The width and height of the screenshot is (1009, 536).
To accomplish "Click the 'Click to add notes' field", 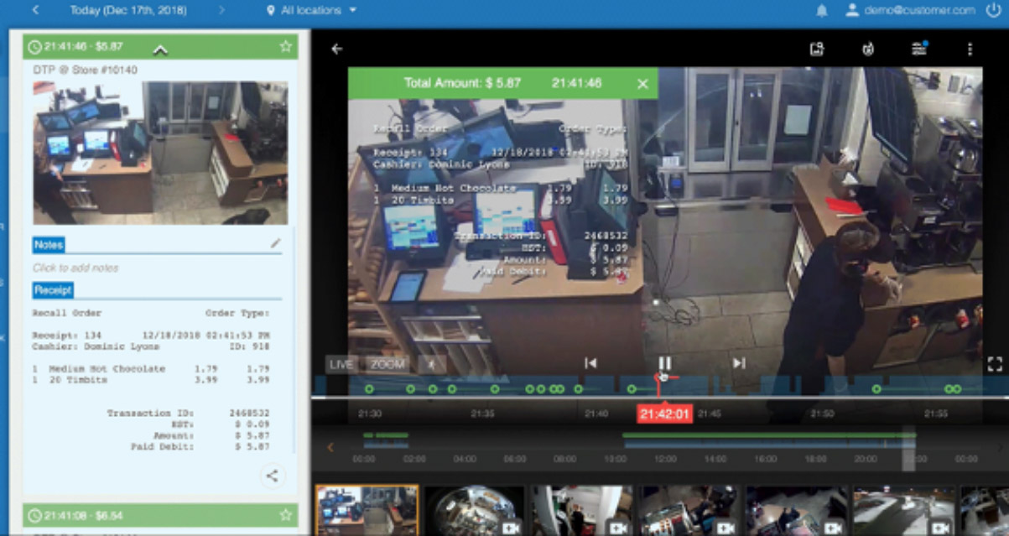I will [x=75, y=268].
